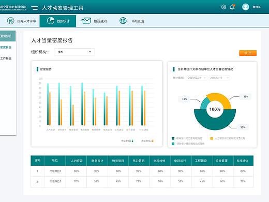Toggle 市级单位1 legend in bar chart
Viewport: 269px width, 202px height.
point(127,141)
